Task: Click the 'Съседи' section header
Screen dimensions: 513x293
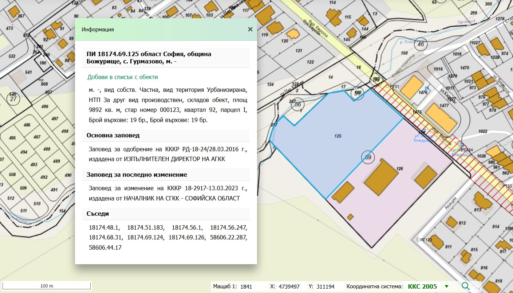Action: click(x=98, y=214)
